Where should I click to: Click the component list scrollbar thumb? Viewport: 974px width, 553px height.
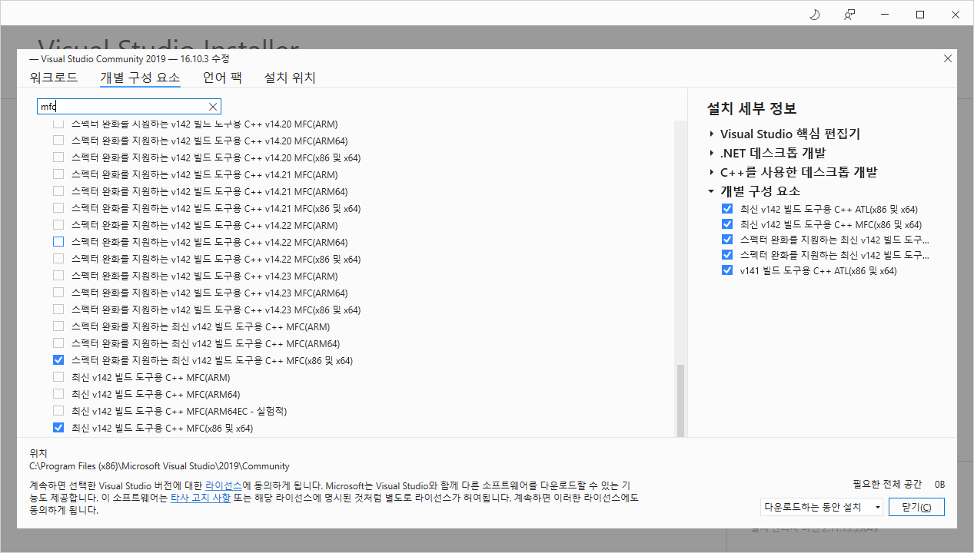pos(680,399)
